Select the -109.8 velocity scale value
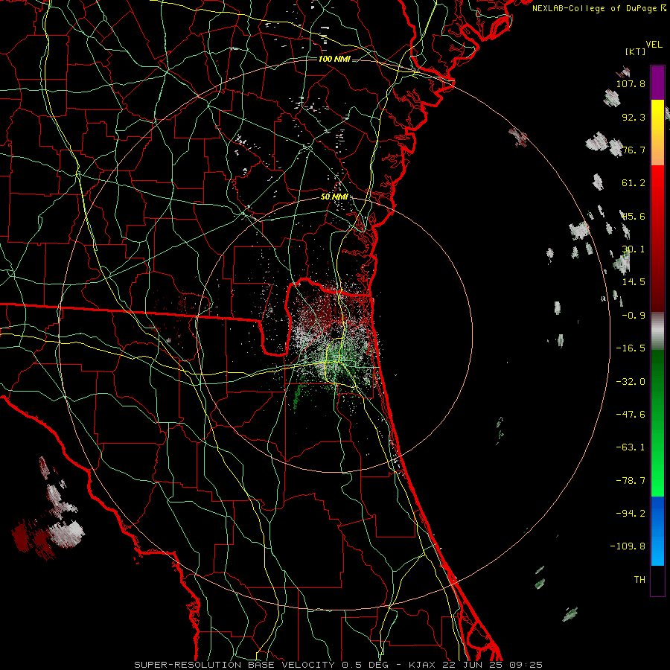The height and width of the screenshot is (670, 670). (628, 546)
